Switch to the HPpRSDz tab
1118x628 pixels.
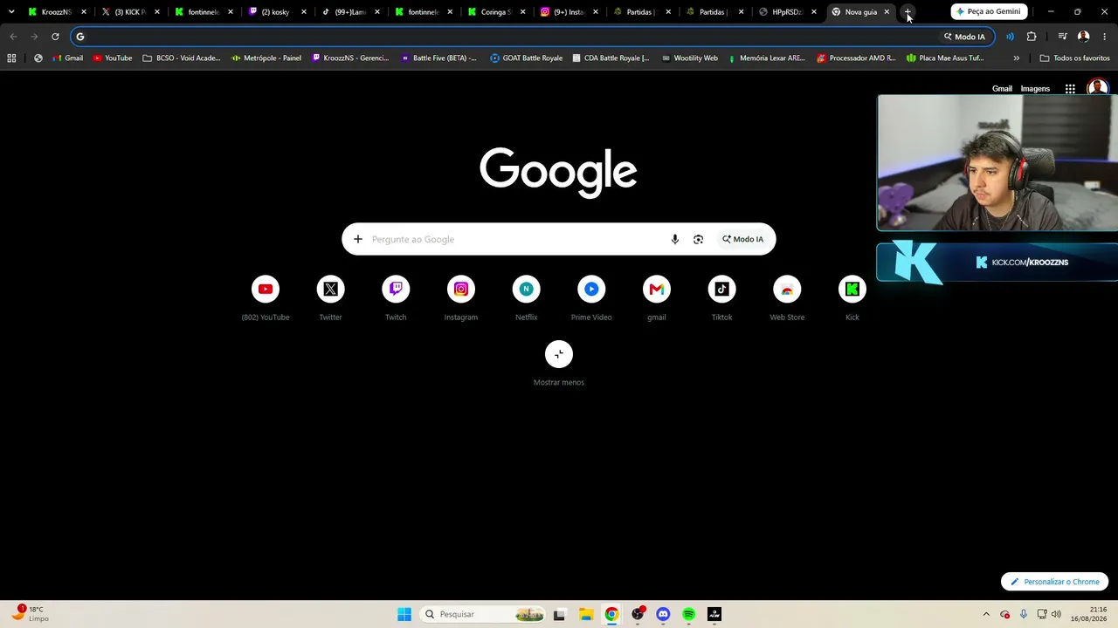(788, 12)
